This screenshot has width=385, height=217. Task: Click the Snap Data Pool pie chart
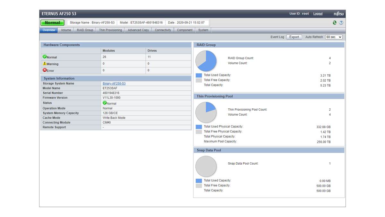[206, 166]
